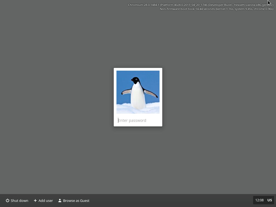276x207 pixels.
Task: Click the snow at the avatar's bottom
Action: click(124, 109)
